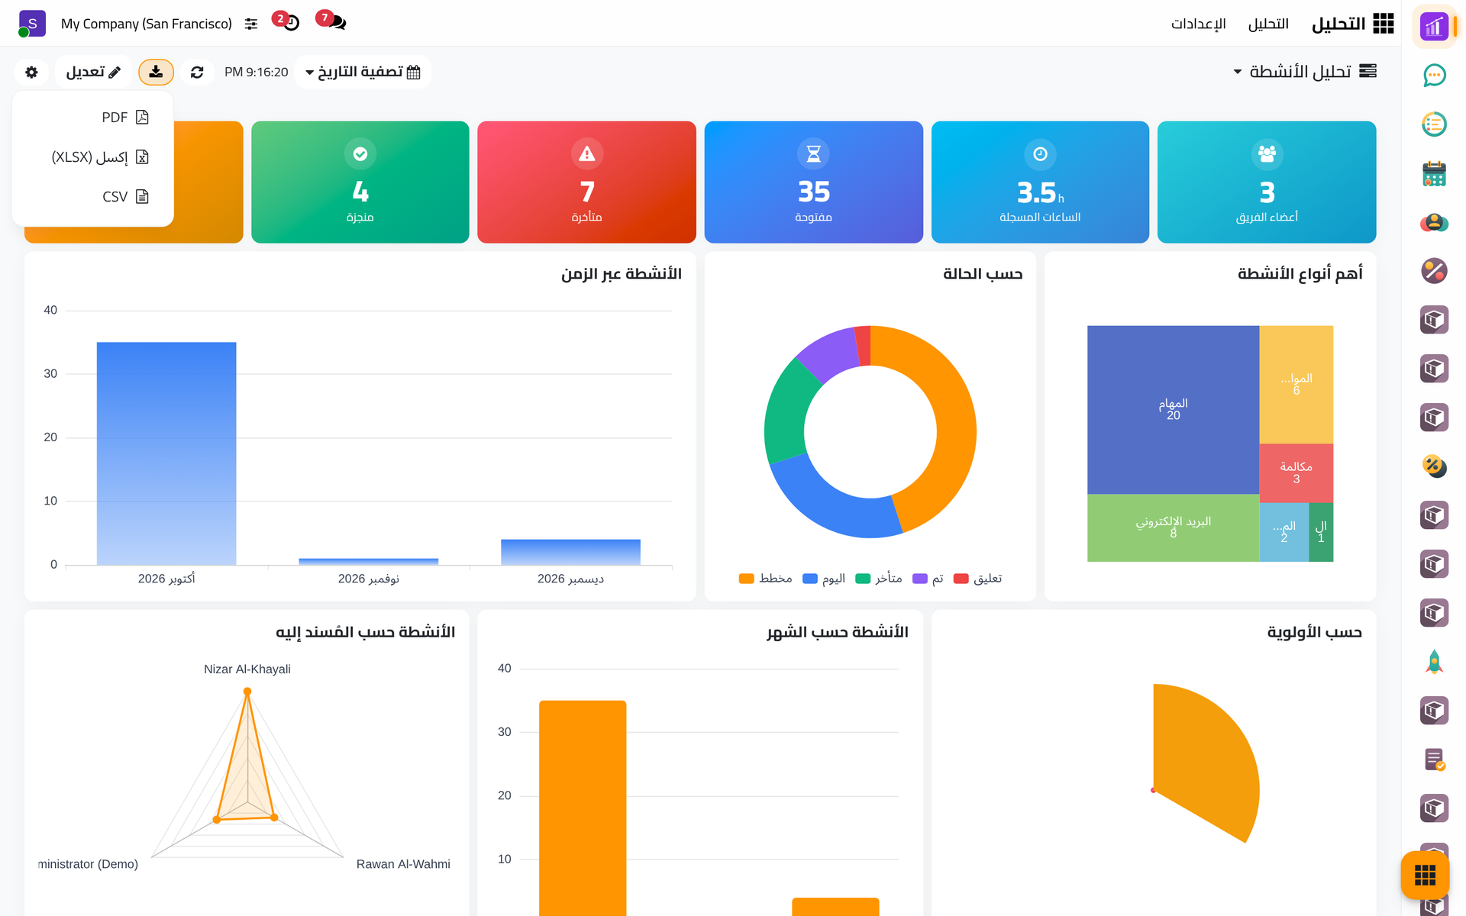Click the البريد الإلكتروني 8 treemap block
The height and width of the screenshot is (916, 1466).
[1173, 527]
